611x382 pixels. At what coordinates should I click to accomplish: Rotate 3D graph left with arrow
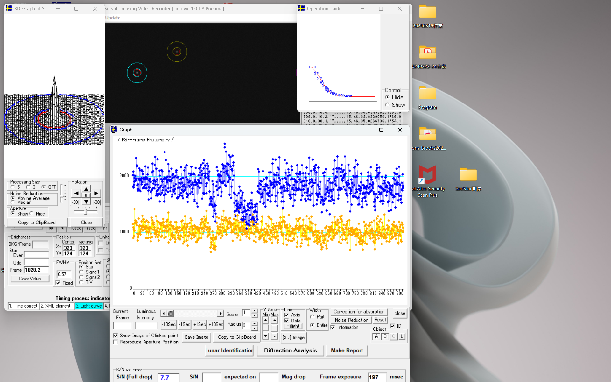click(76, 193)
